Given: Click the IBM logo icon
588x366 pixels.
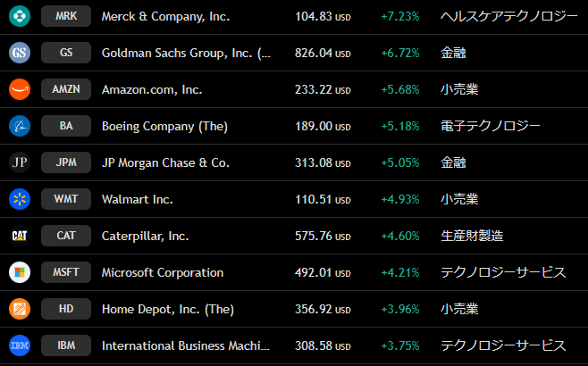Looking at the screenshot, I should [20, 345].
